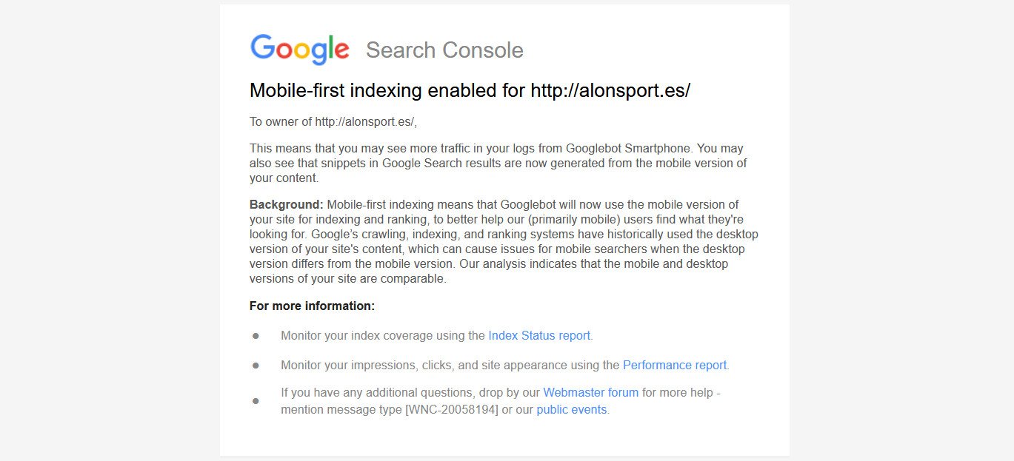
Task: Visit the Webmaster forum link
Action: click(x=590, y=393)
